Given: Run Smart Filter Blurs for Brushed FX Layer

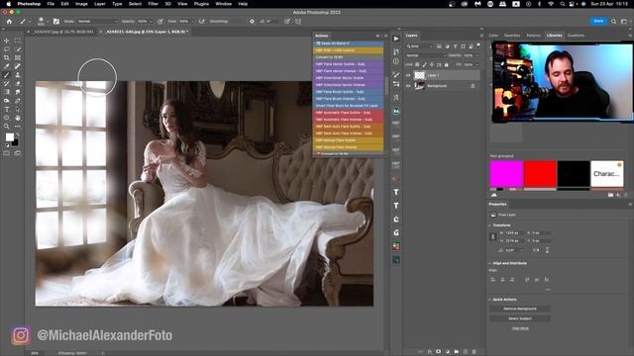Looking at the screenshot, I should [x=348, y=106].
